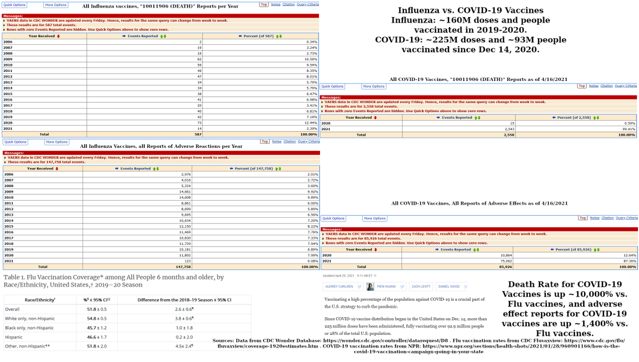Open More Options above COVID-19 Adverse Effects table

(375, 218)
